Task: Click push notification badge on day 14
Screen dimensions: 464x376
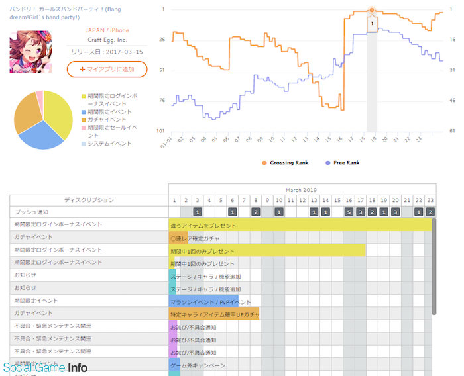Action: click(x=325, y=212)
